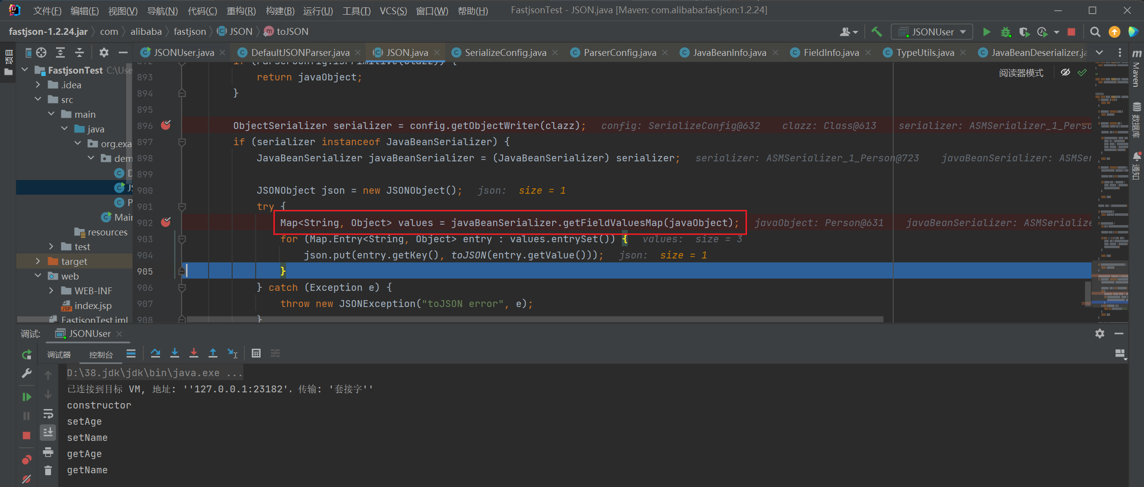Print console output with printer icon

coord(48,452)
